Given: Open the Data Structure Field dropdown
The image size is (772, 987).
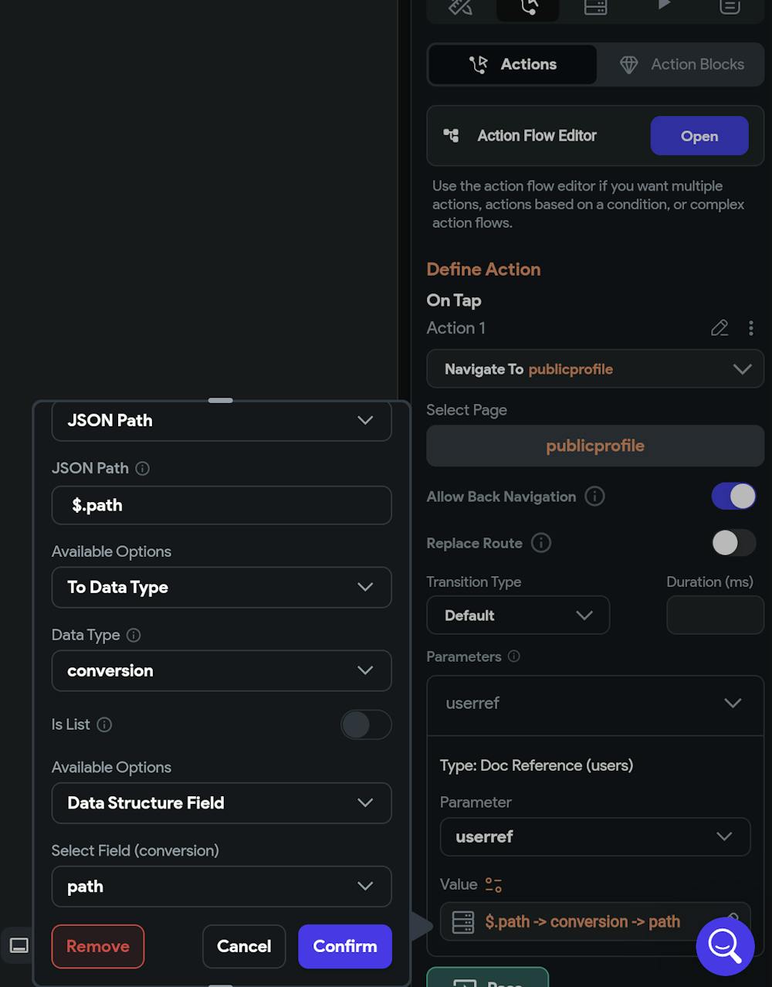Looking at the screenshot, I should 222,803.
